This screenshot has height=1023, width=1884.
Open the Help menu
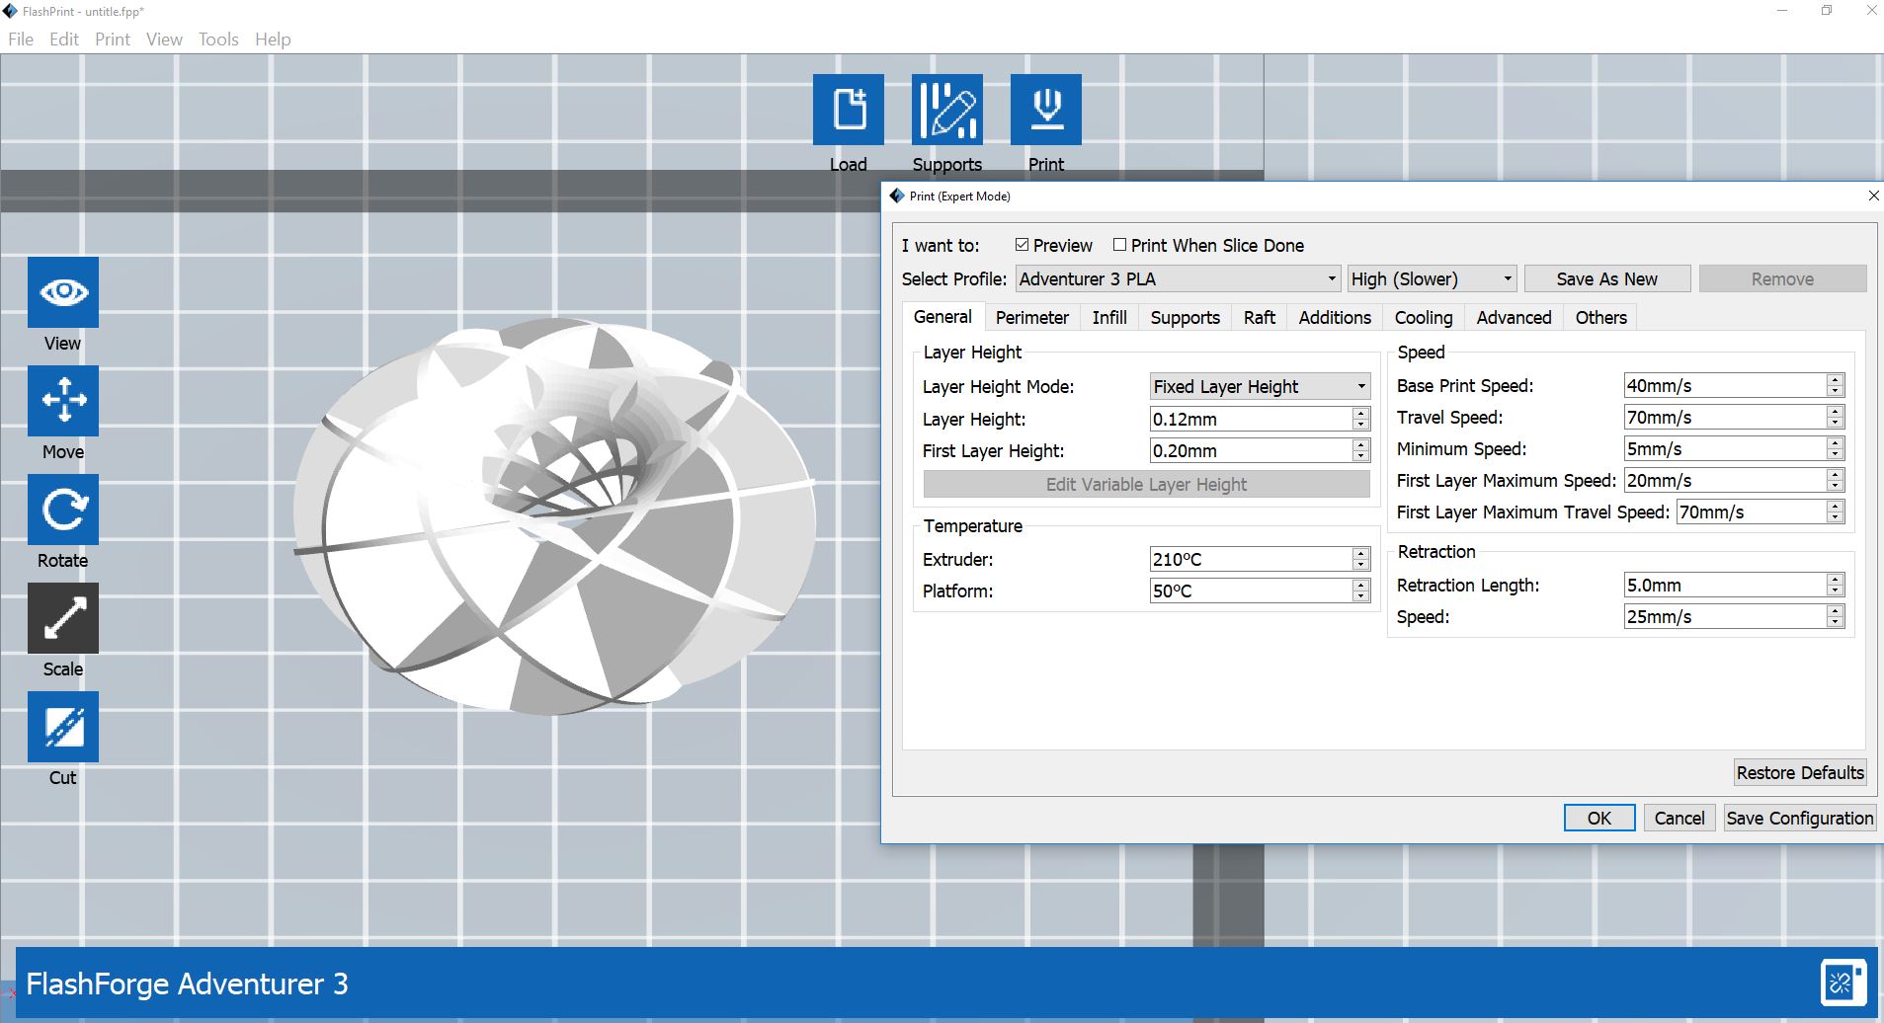click(x=273, y=39)
